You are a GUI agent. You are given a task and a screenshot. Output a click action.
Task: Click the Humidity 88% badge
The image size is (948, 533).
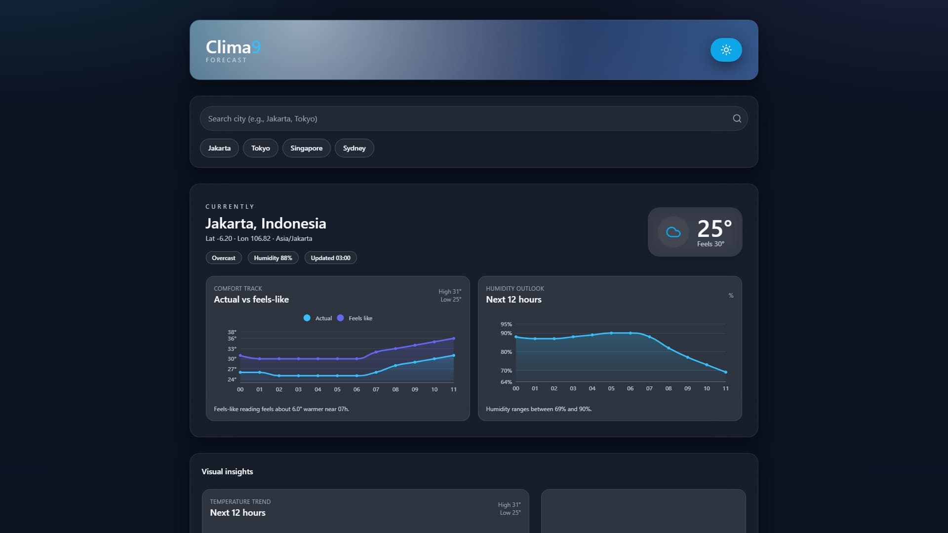(x=273, y=258)
